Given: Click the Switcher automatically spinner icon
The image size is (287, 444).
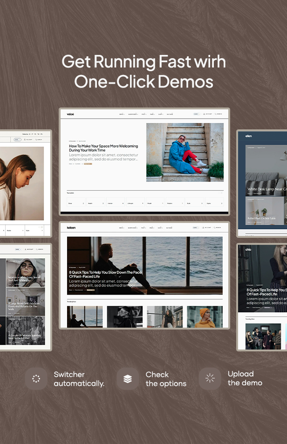Looking at the screenshot, I should [x=36, y=379].
